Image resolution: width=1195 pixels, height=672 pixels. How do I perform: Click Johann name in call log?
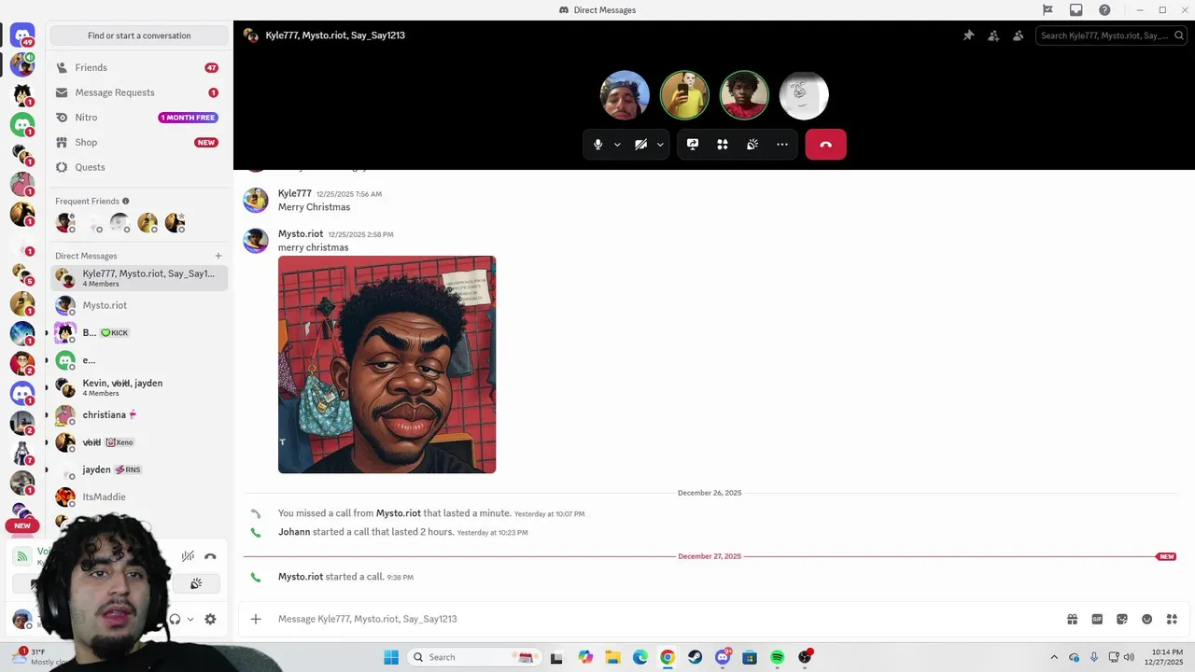coord(294,532)
